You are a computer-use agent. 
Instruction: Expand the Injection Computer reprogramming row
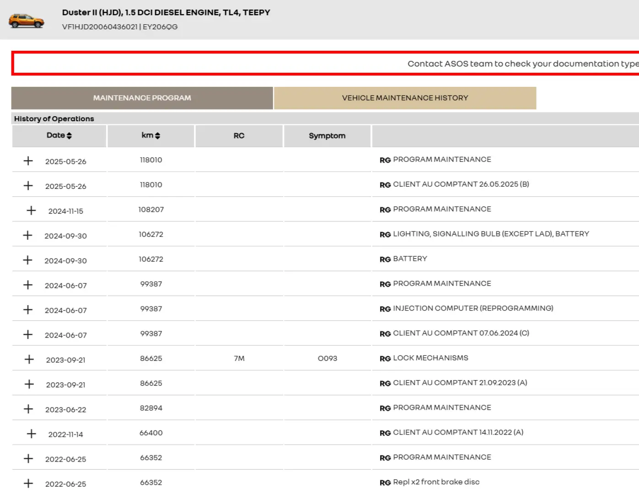[28, 310]
